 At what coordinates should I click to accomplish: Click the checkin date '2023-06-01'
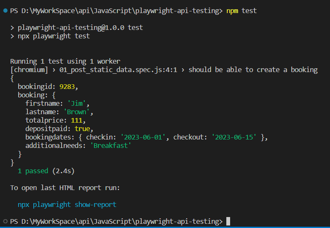point(143,137)
